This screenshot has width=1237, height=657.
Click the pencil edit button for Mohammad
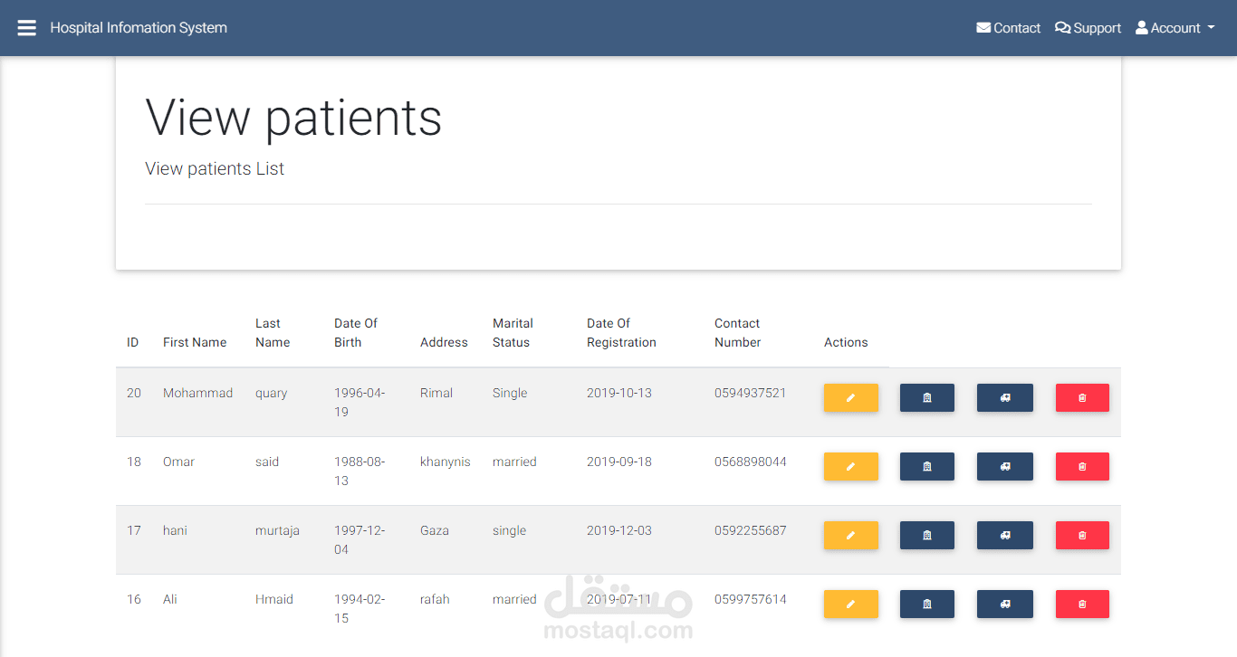coord(850,398)
